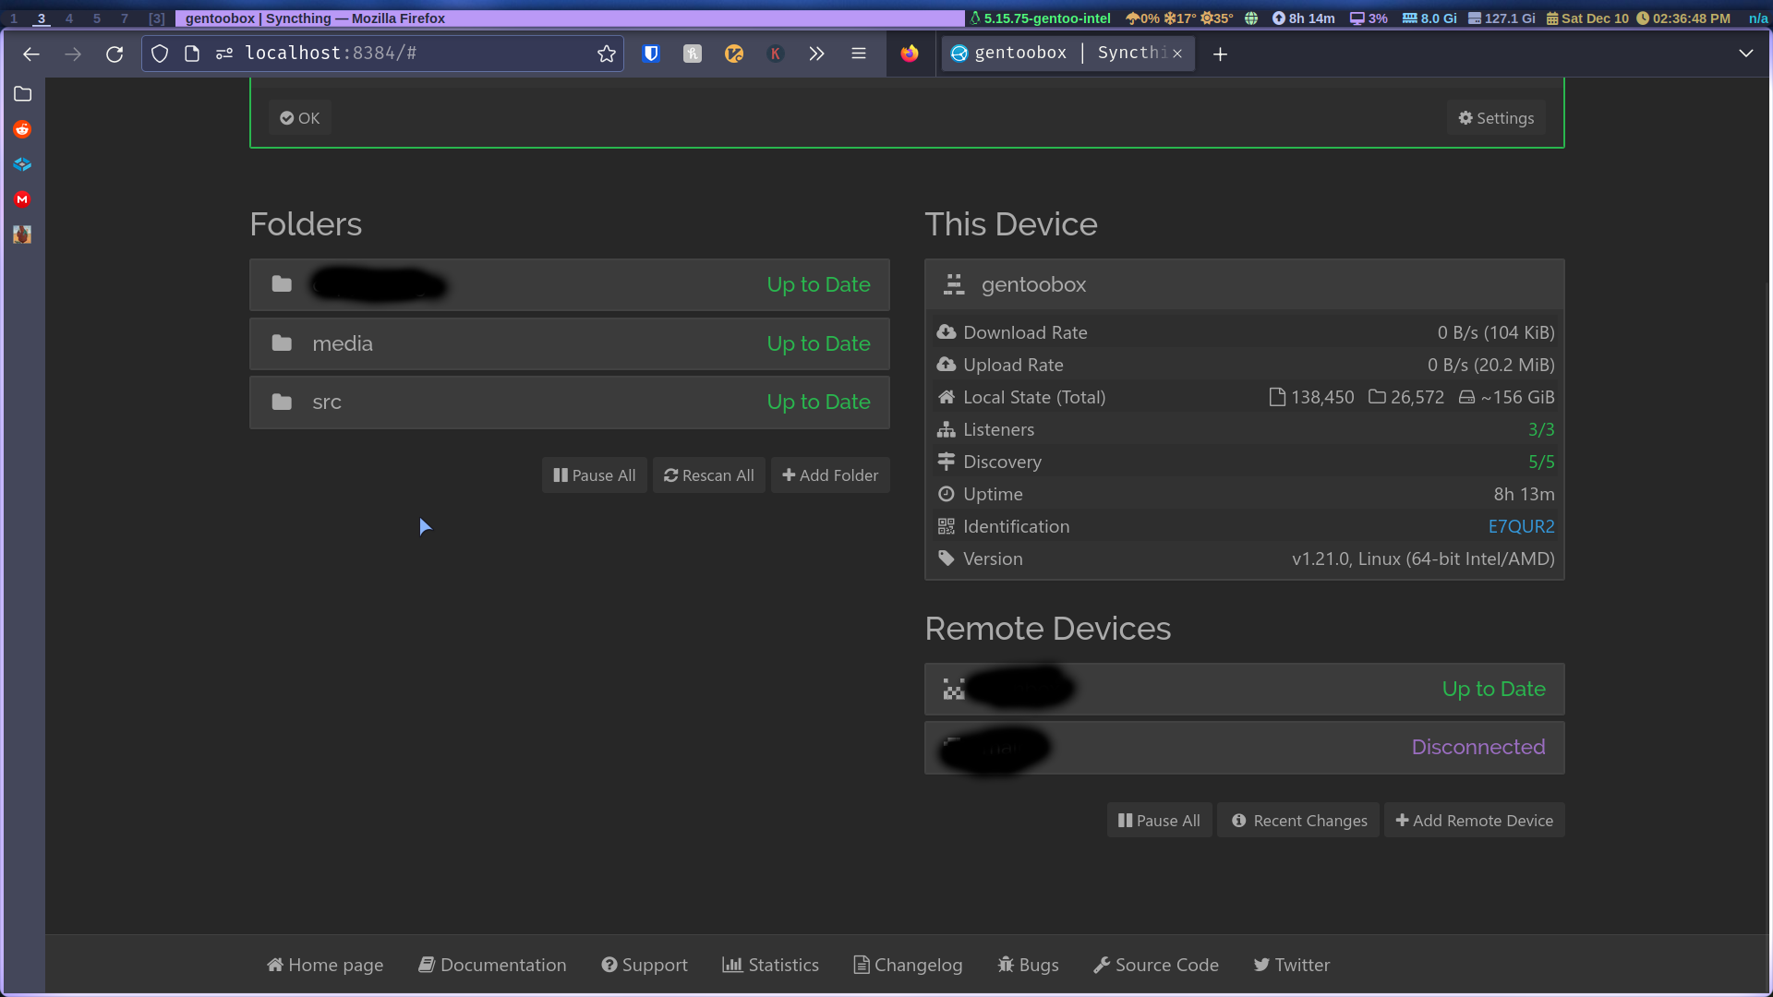Image resolution: width=1773 pixels, height=997 pixels.
Task: Open the Reddit sidebar icon
Action: (x=22, y=129)
